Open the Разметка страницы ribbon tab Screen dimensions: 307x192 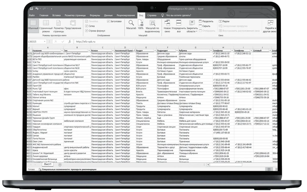75,15
